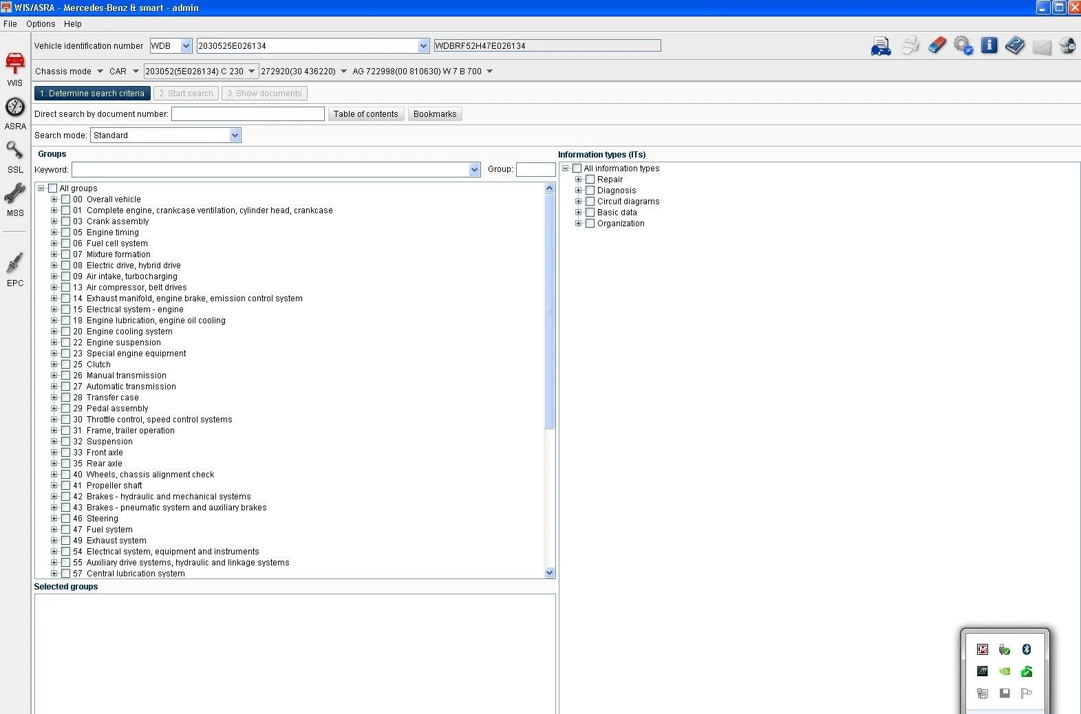Screen dimensions: 1081x714
Task: Open the Help menu
Action: (72, 24)
